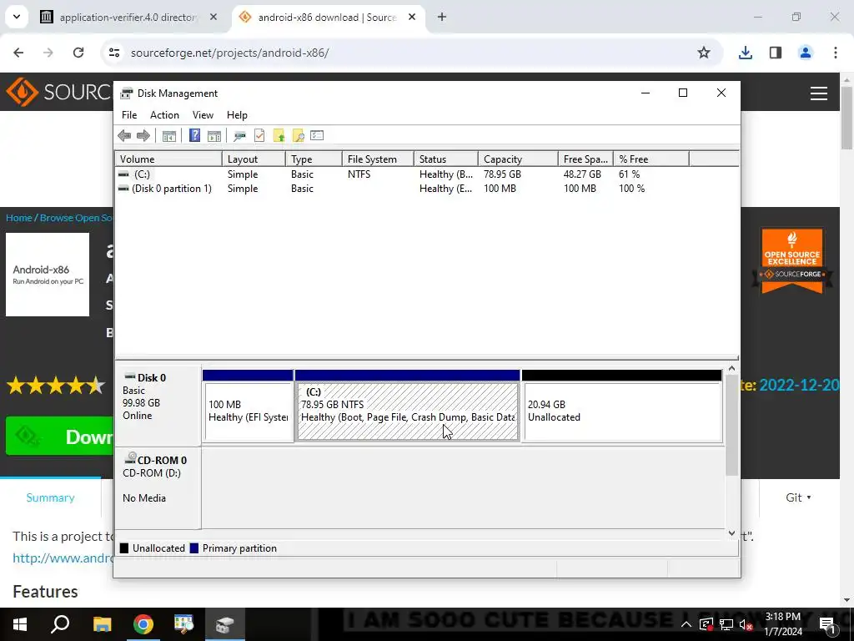Open the File menu
This screenshot has height=641, width=854.
129,115
